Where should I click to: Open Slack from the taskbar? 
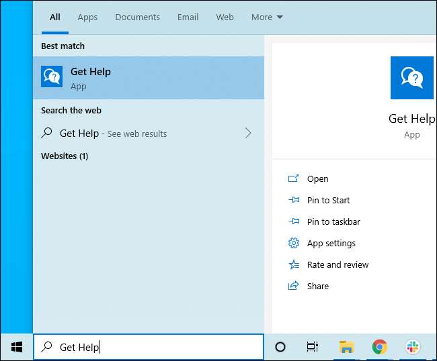click(x=413, y=347)
